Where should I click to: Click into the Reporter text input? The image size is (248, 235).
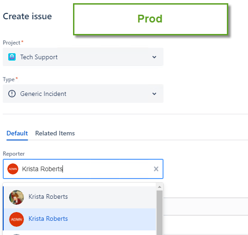83,169
